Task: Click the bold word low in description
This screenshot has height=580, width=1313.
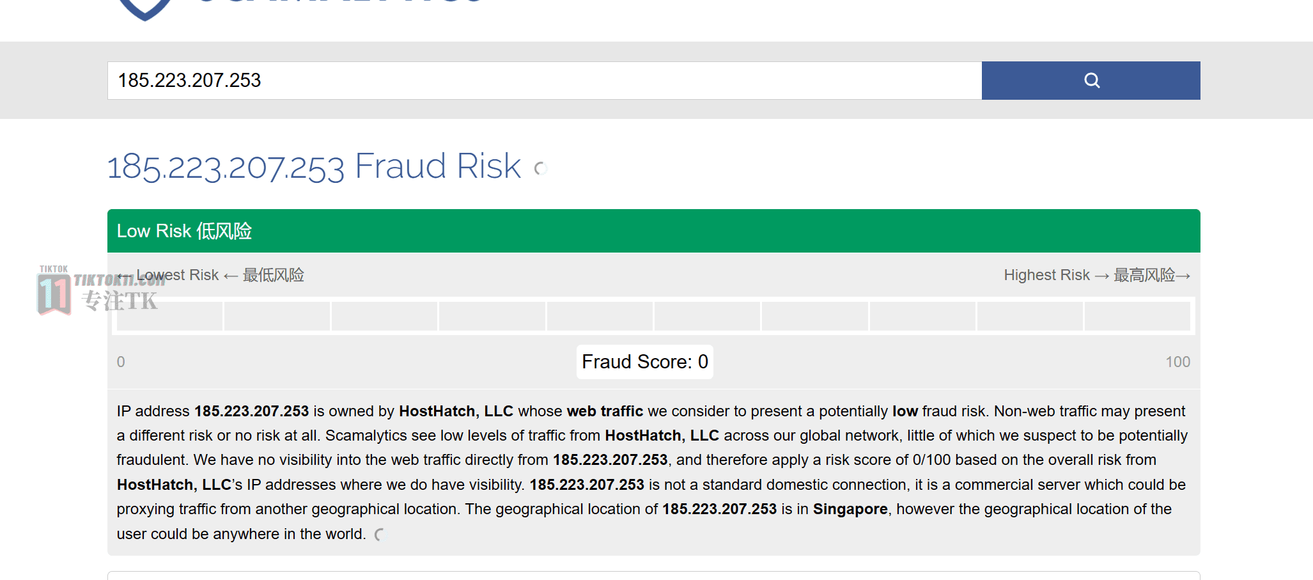Action: (x=905, y=411)
